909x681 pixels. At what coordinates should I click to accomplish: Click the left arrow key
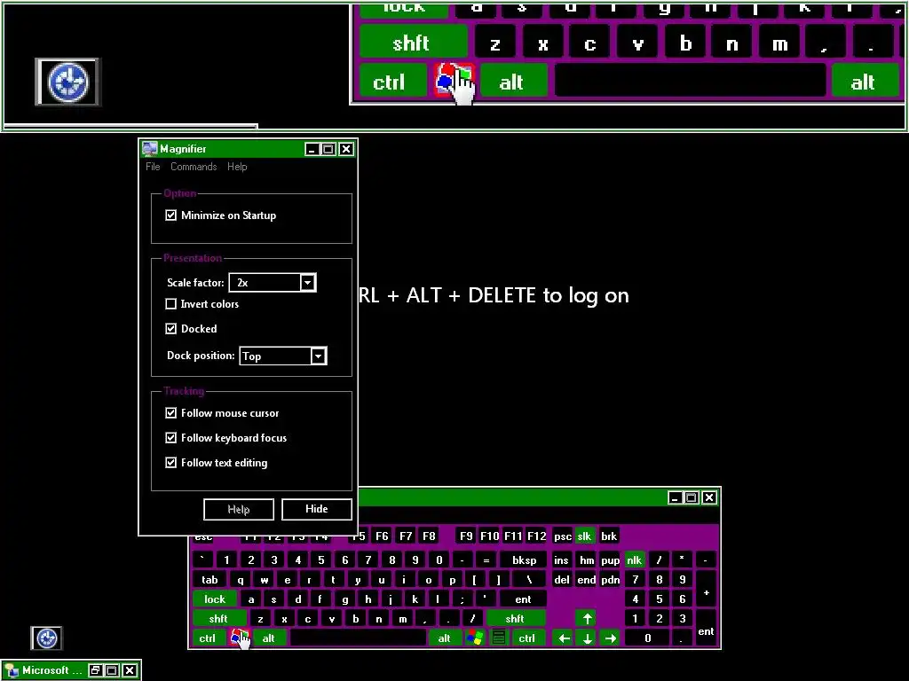click(x=564, y=638)
